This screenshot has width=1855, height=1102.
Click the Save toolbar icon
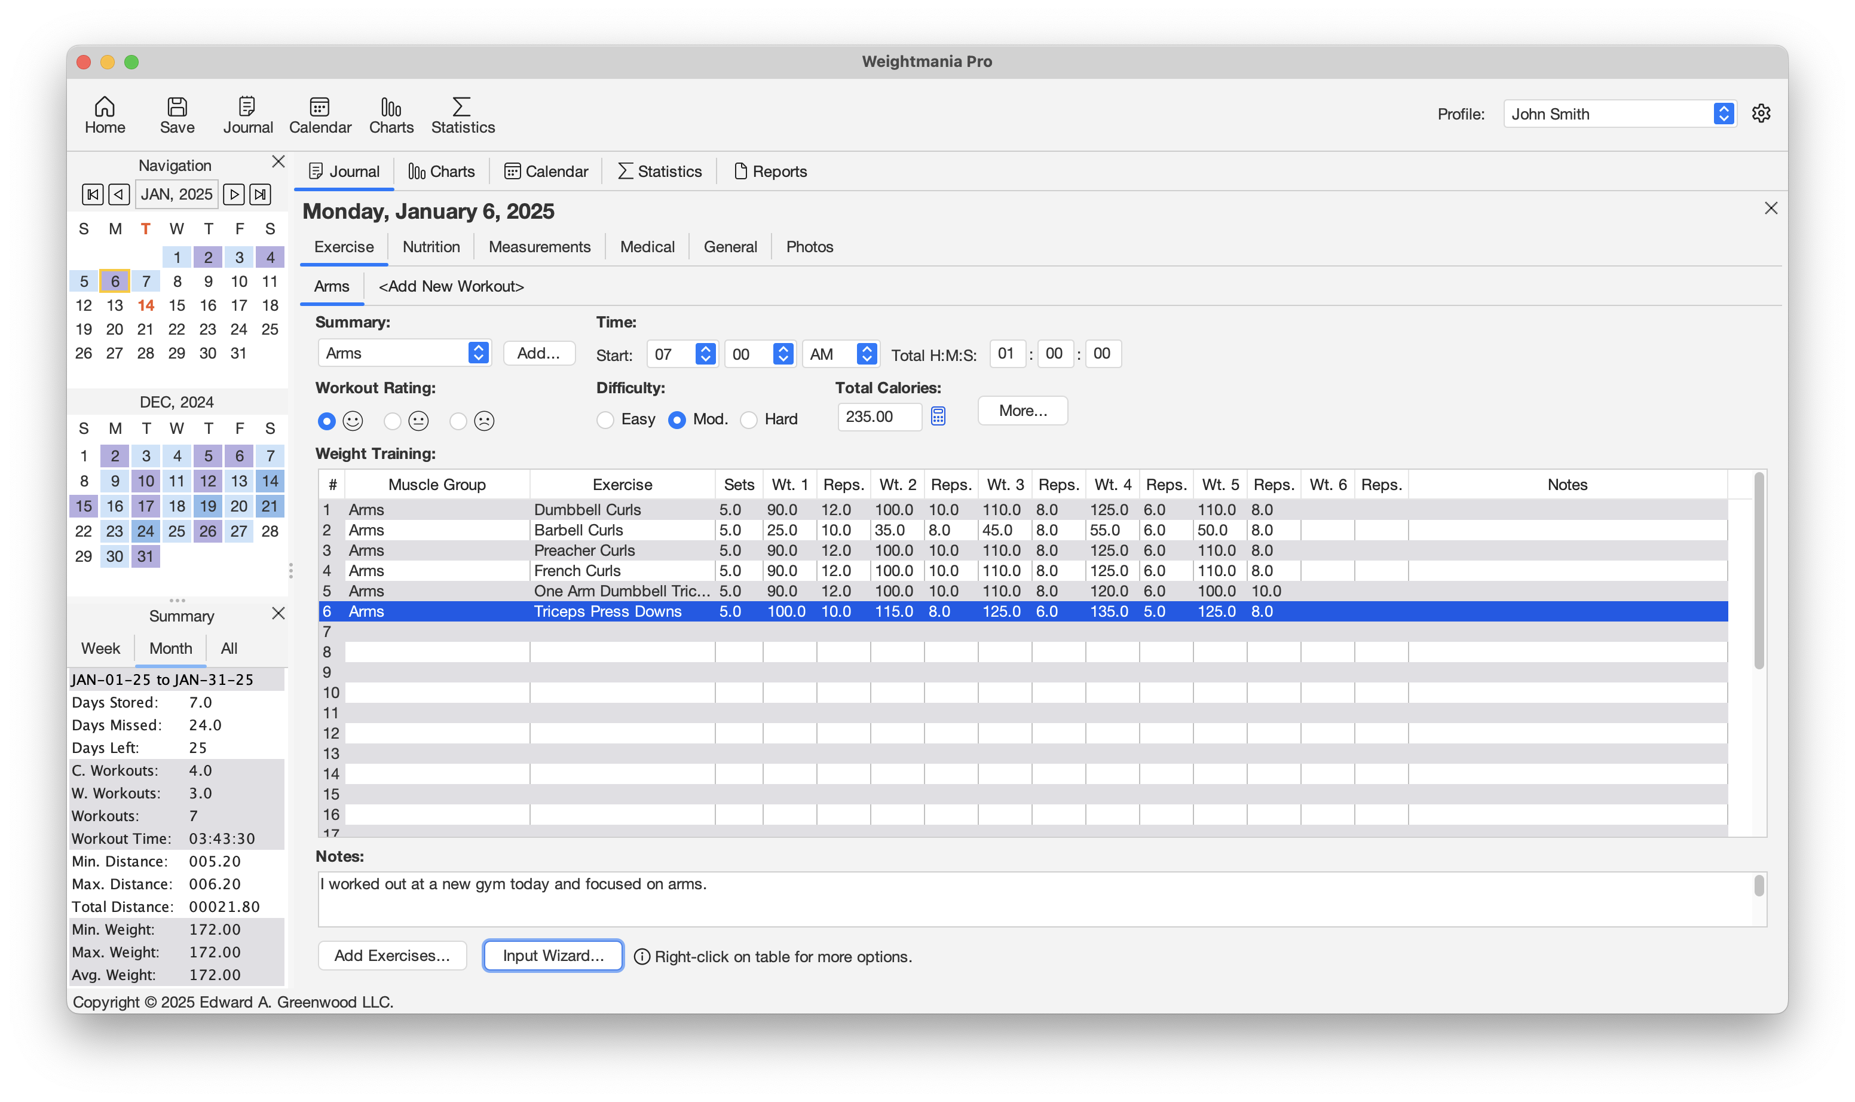pyautogui.click(x=177, y=115)
